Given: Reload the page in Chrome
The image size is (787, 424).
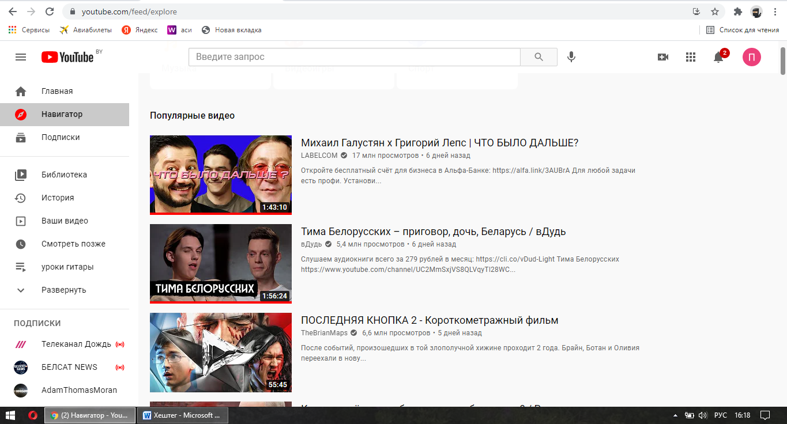Looking at the screenshot, I should pos(50,12).
